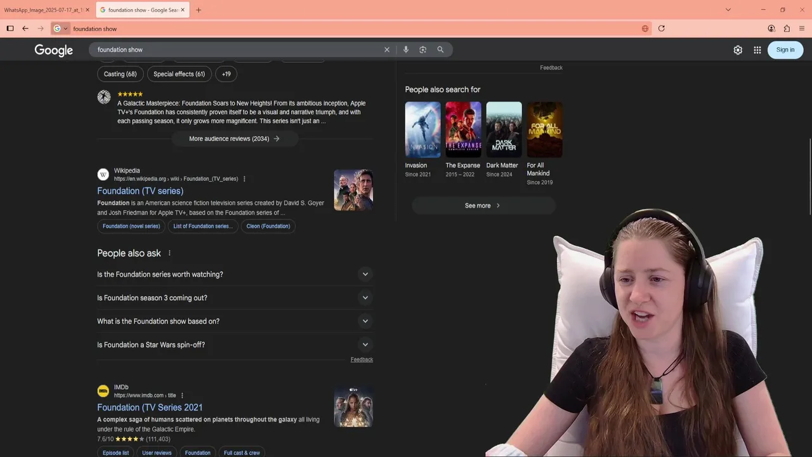Click into the Google search box
The width and height of the screenshot is (812, 457).
click(x=238, y=50)
